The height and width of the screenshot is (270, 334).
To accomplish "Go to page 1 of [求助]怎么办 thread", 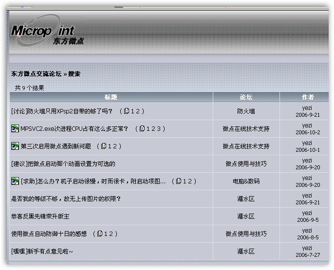I will point(185,181).
